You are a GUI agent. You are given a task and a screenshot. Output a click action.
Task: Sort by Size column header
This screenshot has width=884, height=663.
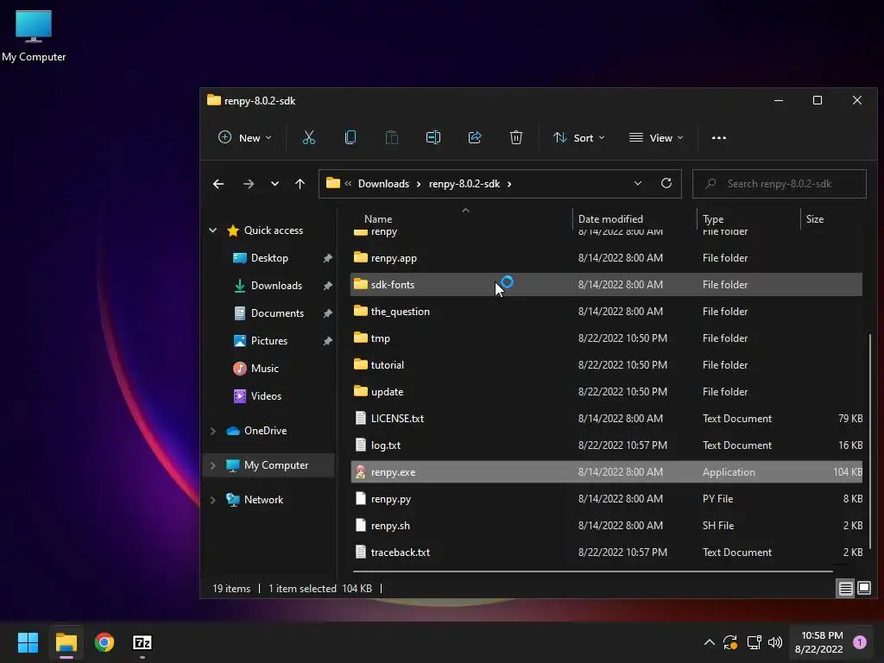tap(815, 218)
